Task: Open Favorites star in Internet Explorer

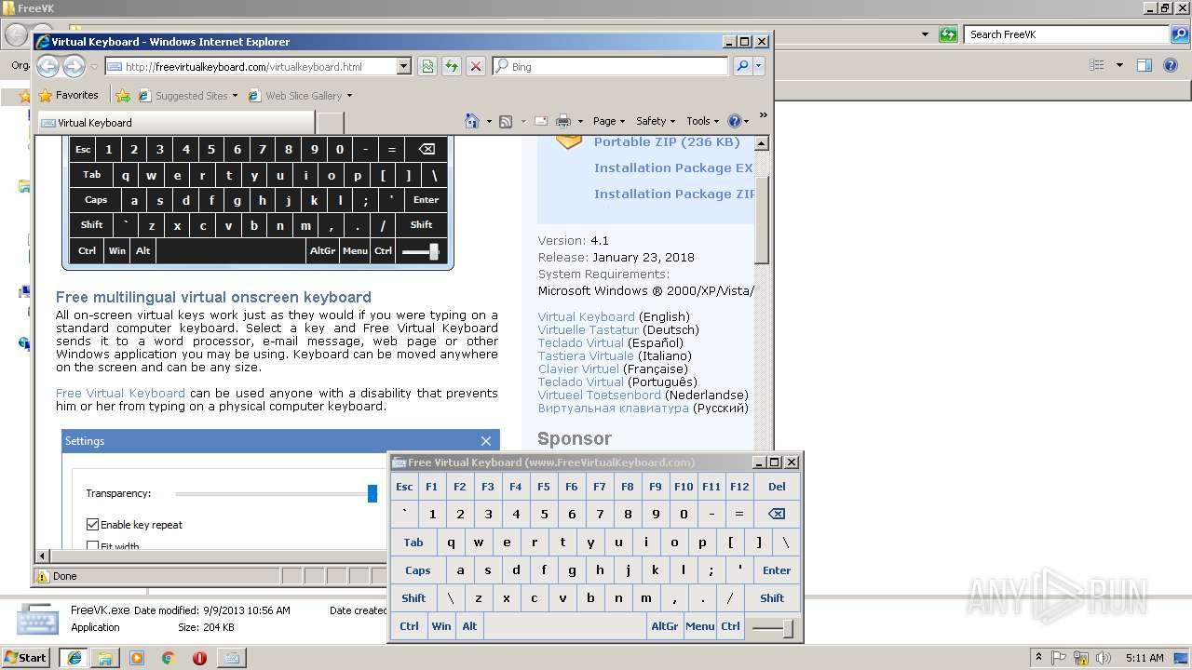Action: 68,95
